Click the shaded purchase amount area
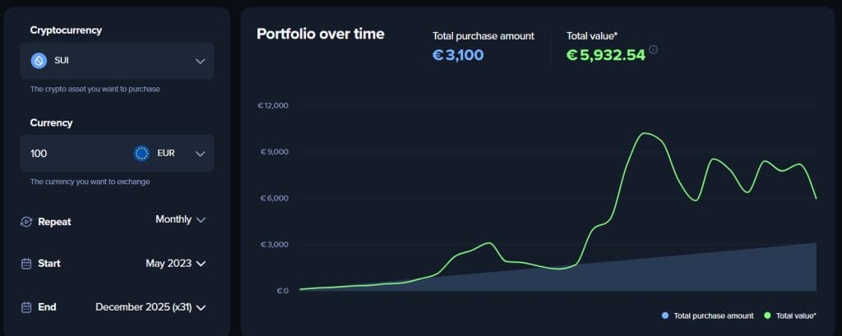The image size is (842, 336). [740, 273]
